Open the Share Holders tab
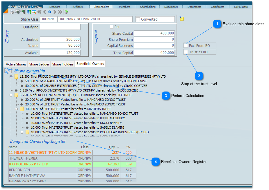269x190 pixels. tap(63, 64)
